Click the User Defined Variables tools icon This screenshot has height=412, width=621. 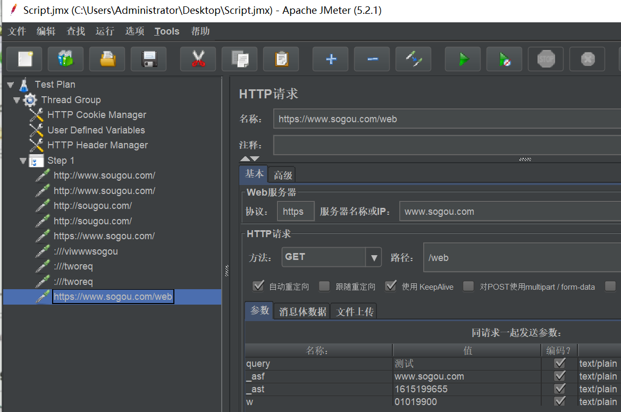point(36,130)
